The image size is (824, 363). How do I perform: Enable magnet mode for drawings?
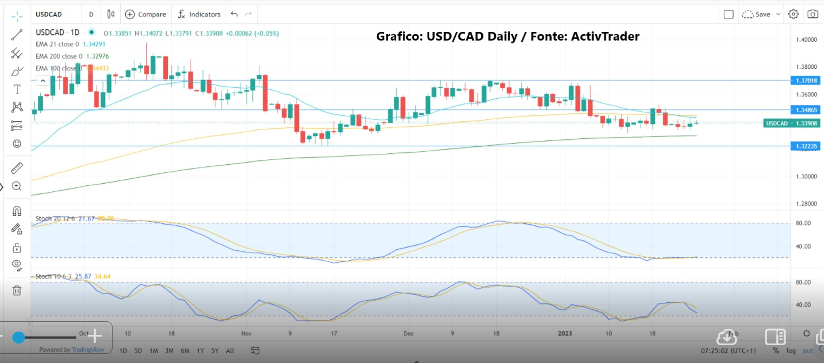(x=16, y=211)
